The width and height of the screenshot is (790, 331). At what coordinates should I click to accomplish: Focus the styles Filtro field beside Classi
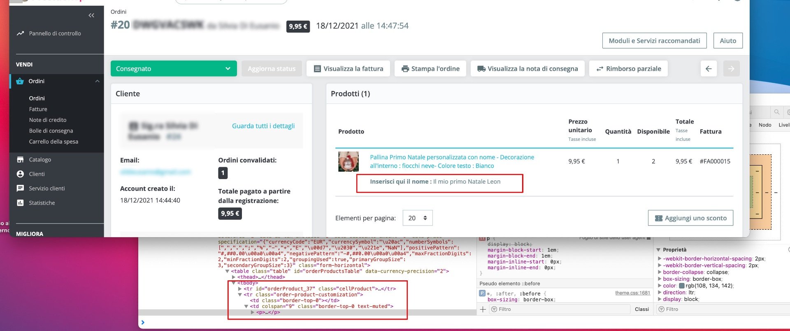click(x=560, y=309)
